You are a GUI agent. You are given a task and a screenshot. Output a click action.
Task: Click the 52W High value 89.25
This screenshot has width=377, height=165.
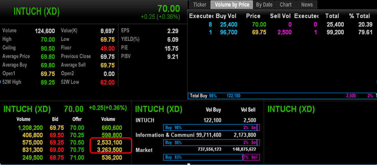[x=48, y=82]
